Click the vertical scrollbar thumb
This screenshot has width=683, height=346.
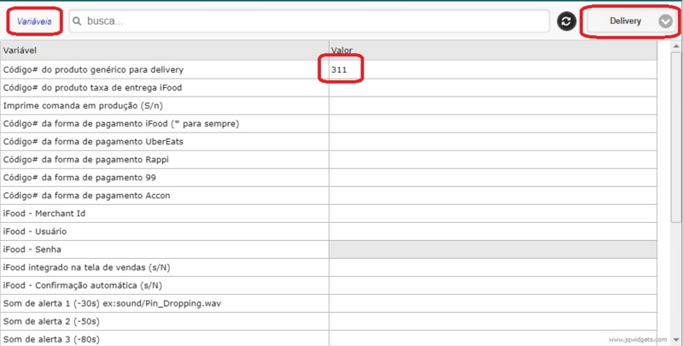point(676,137)
